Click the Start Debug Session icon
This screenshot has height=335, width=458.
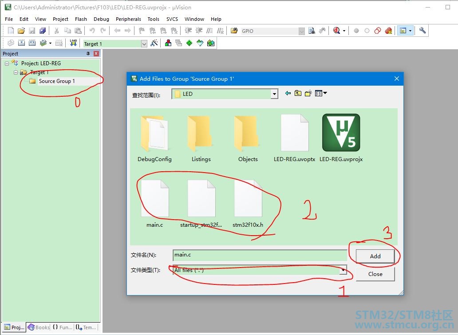point(336,30)
